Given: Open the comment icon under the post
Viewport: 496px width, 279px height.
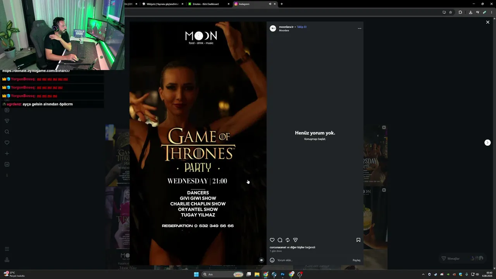Looking at the screenshot, I should tap(280, 240).
